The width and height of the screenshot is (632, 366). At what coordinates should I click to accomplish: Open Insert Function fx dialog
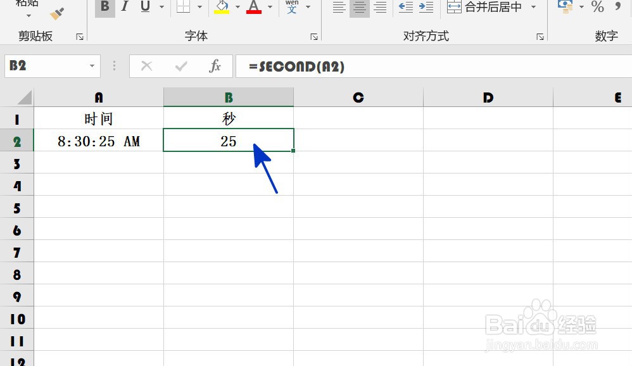[215, 66]
